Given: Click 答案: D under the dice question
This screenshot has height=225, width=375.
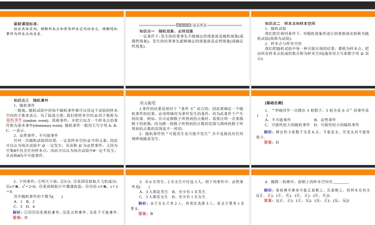Looking at the screenshot, I should [x=271, y=142].
